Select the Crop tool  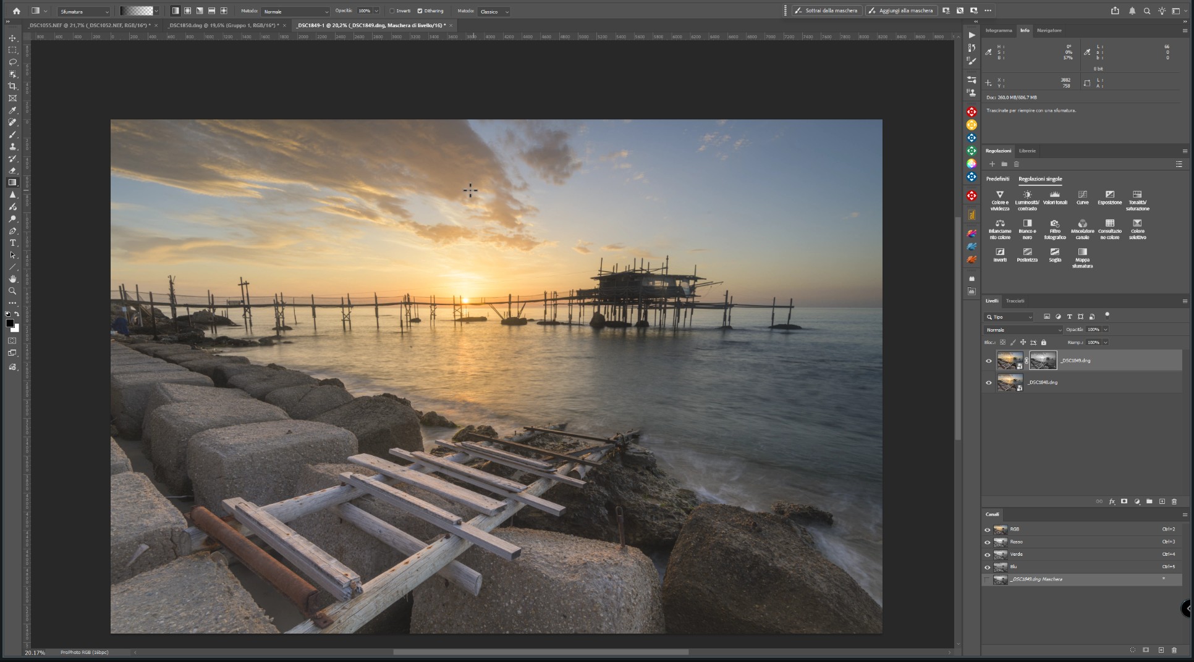pos(12,86)
